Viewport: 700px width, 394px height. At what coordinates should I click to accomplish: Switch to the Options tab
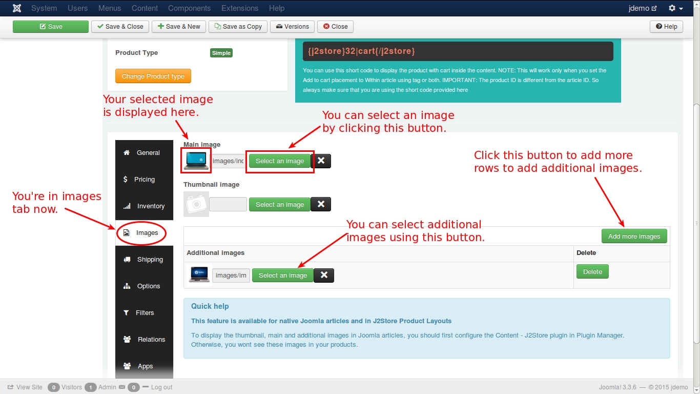point(144,286)
